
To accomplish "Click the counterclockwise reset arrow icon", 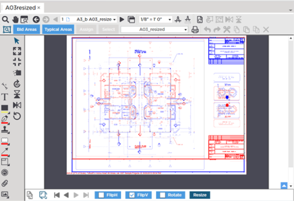I will point(17,116).
